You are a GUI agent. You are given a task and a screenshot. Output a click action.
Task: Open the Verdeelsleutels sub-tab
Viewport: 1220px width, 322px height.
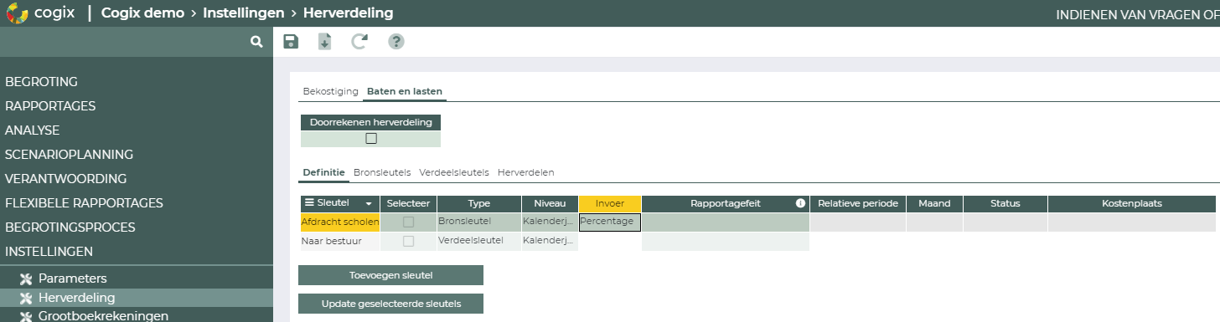pyautogui.click(x=454, y=172)
